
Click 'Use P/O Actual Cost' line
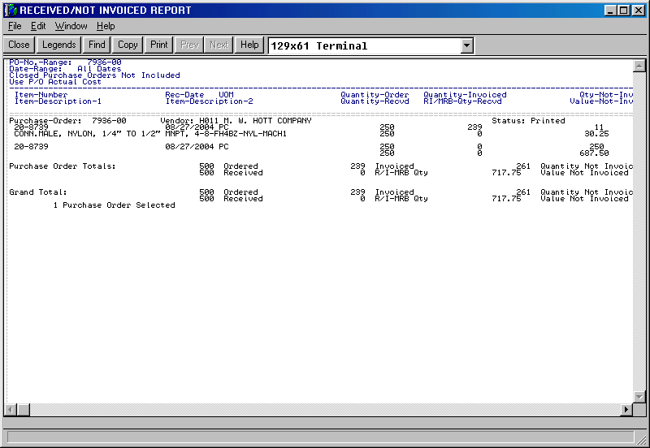(x=55, y=82)
